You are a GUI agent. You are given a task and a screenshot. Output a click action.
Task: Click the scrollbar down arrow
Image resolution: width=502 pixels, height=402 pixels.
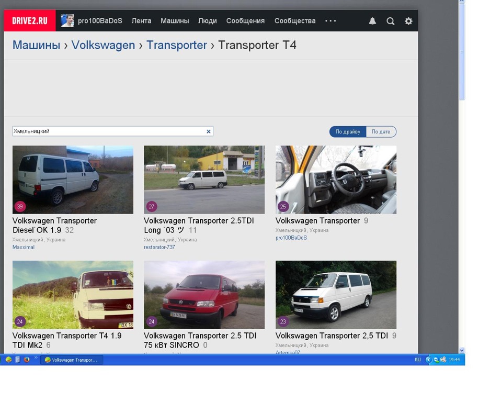coord(462,350)
